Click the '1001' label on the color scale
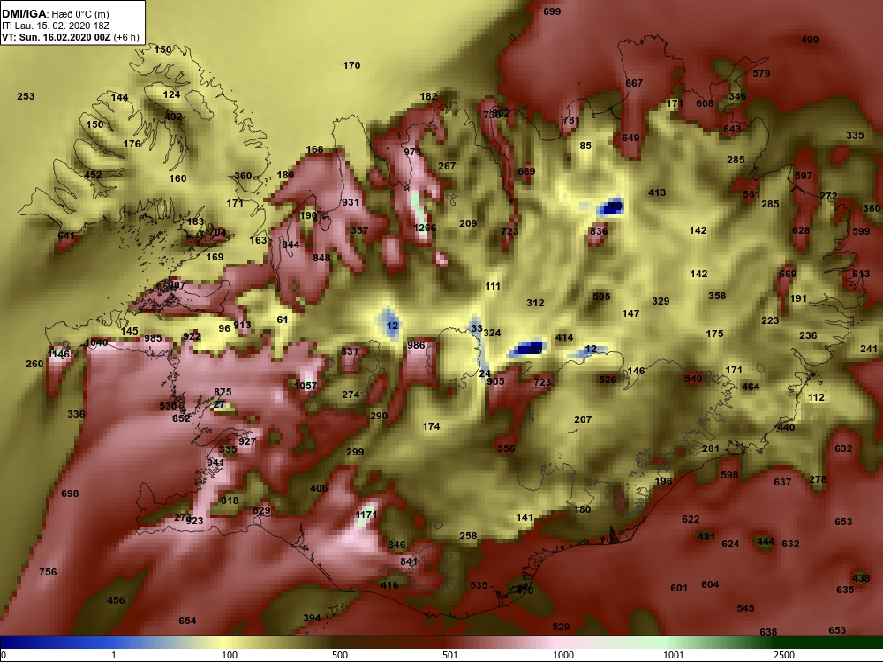Viewport: 883px width, 662px height. 674,655
